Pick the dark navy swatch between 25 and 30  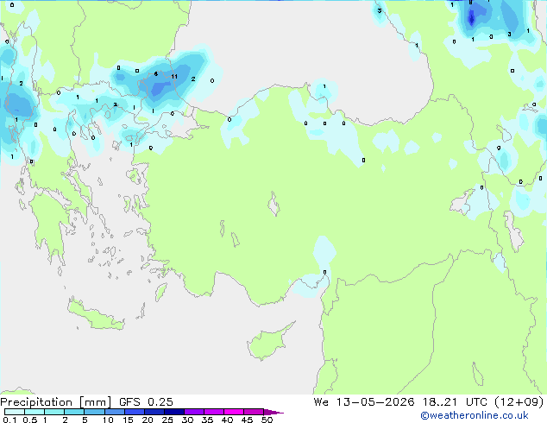pos(174,412)
